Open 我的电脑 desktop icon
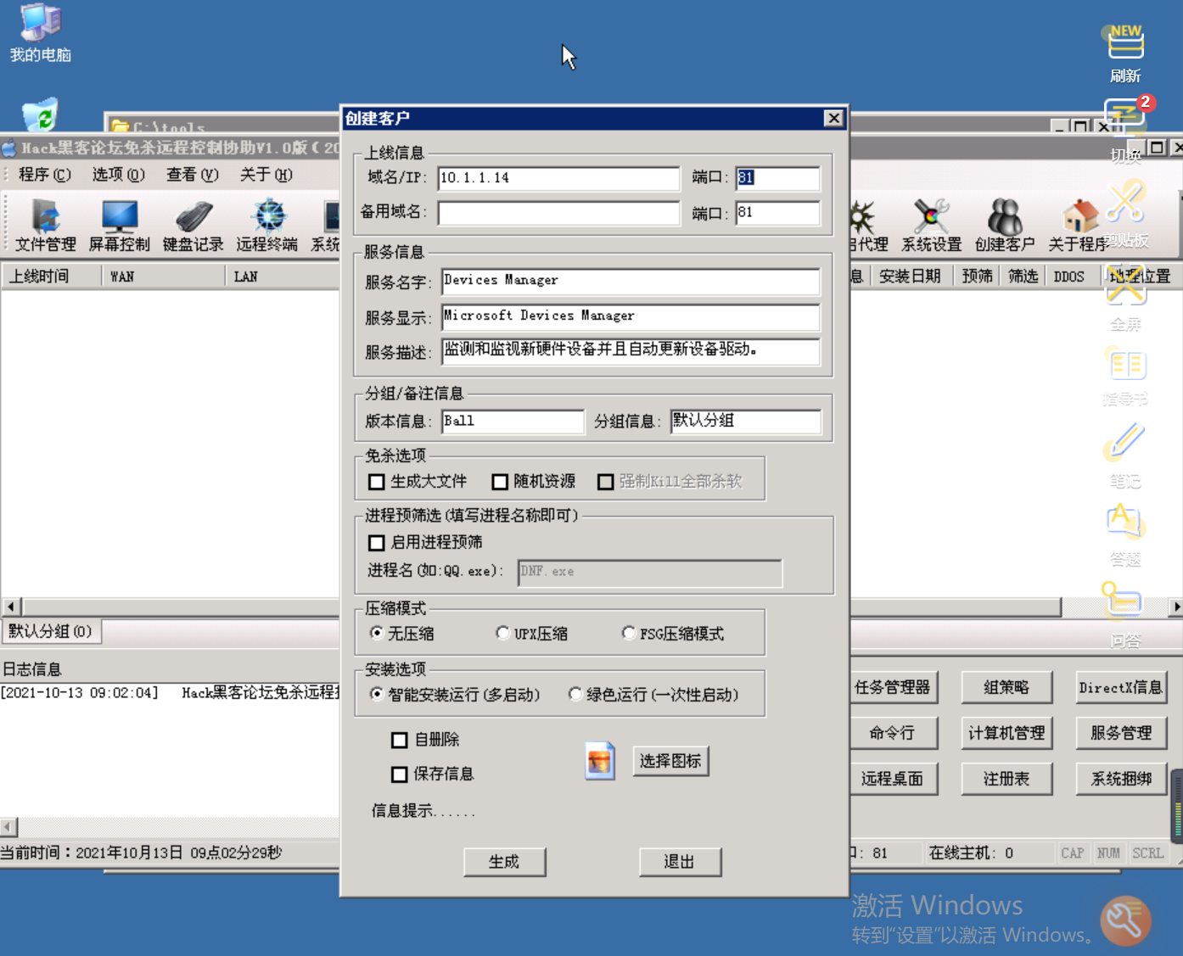The width and height of the screenshot is (1183, 956). click(x=40, y=34)
